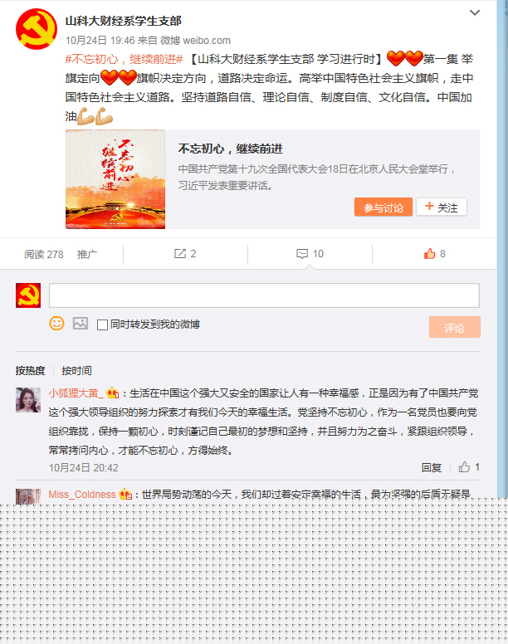
Task: Follow the topic with 关注 button
Action: (x=442, y=207)
